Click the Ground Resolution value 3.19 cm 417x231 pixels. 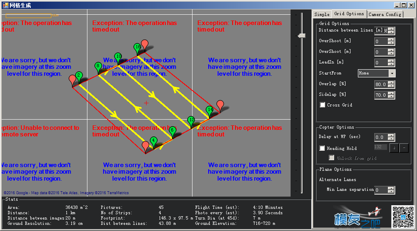point(74,223)
